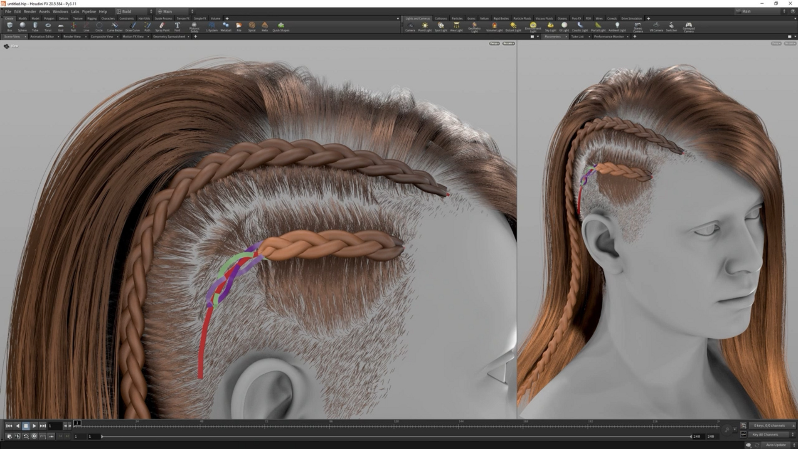Switch to the Hair Utils shelf tab

coord(144,18)
